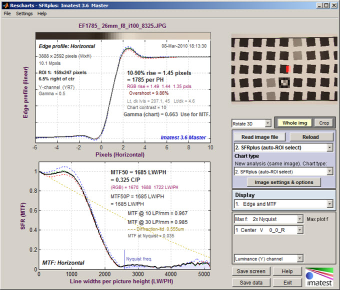The image size is (340, 290).
Task: Click the Save screen button
Action: 251,271
